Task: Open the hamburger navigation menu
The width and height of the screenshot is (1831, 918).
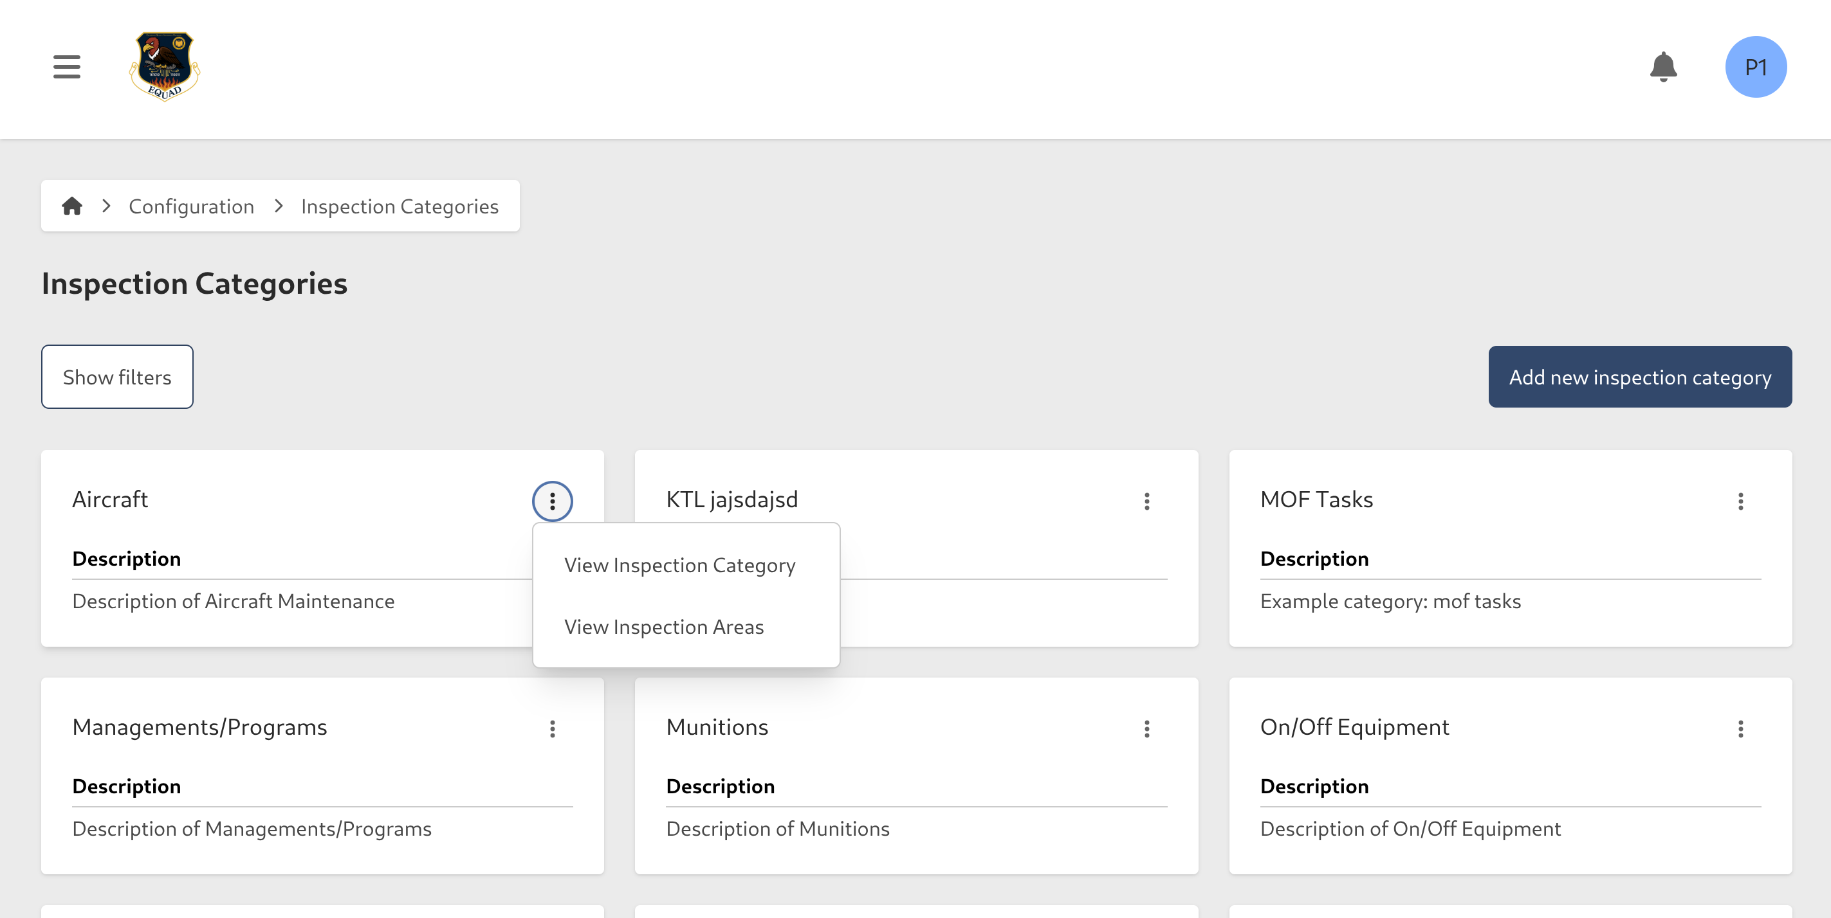Action: pos(66,66)
